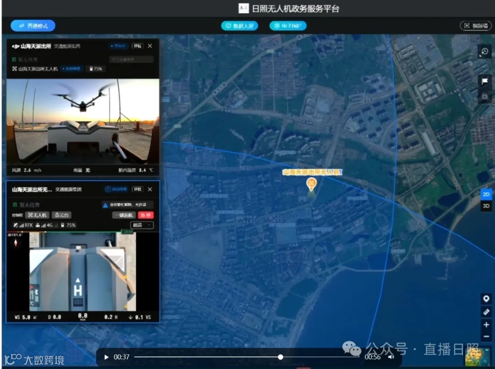The image size is (495, 369).
Task: Click the auto-return P status badge
Action: coord(116,189)
